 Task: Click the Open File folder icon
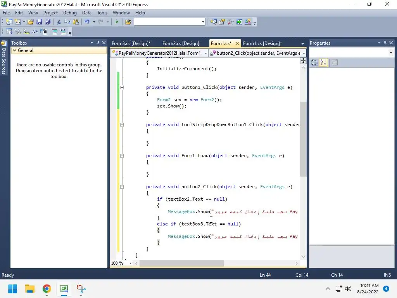click(x=31, y=22)
